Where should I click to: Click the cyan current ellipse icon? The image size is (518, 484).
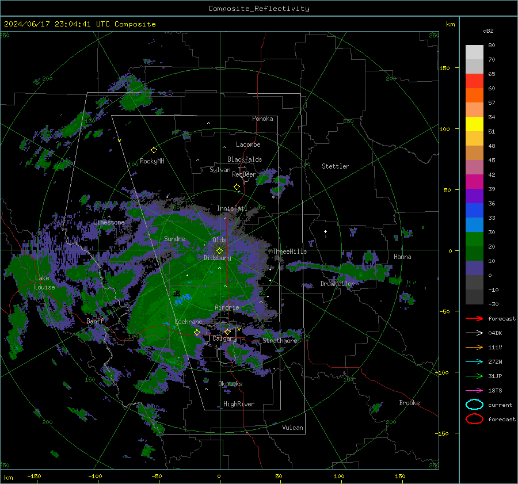click(x=474, y=405)
